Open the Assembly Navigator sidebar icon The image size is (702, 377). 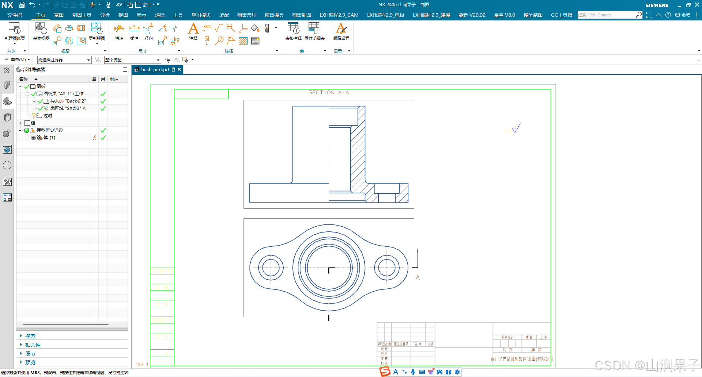(7, 85)
